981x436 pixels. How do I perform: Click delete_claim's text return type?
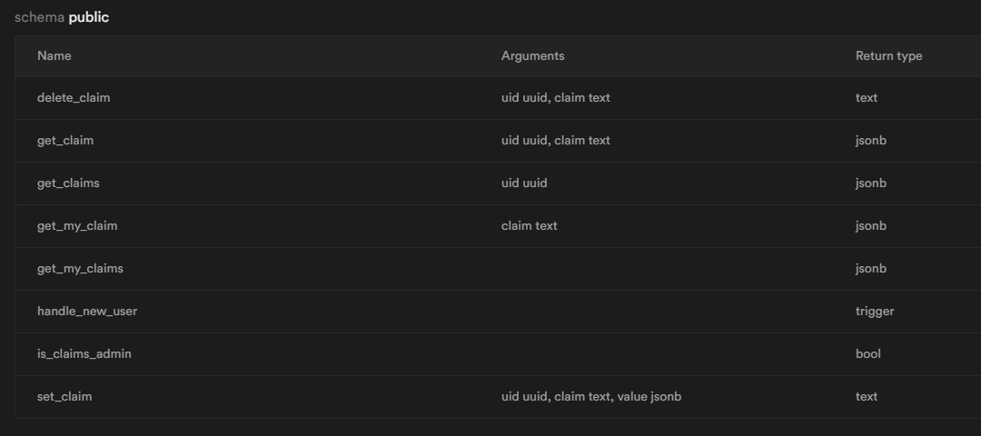click(867, 98)
